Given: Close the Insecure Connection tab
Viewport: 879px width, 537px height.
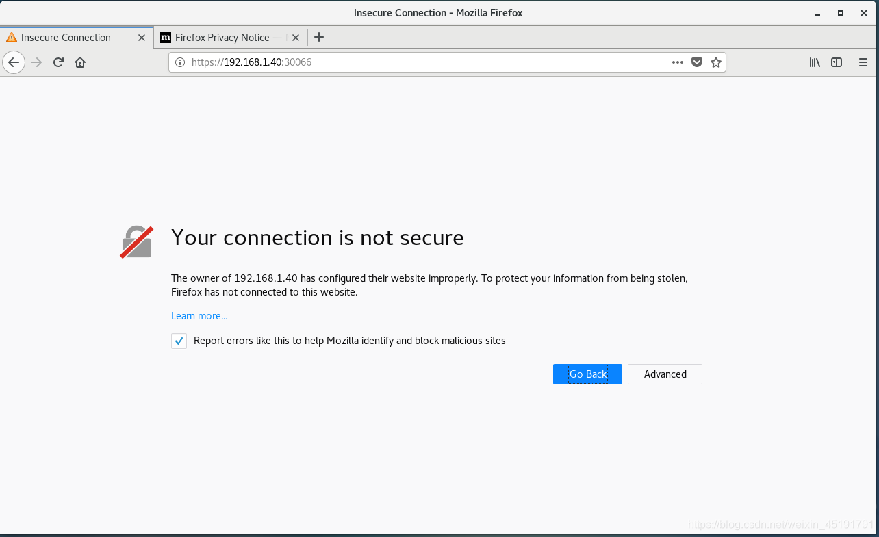Looking at the screenshot, I should click(142, 38).
